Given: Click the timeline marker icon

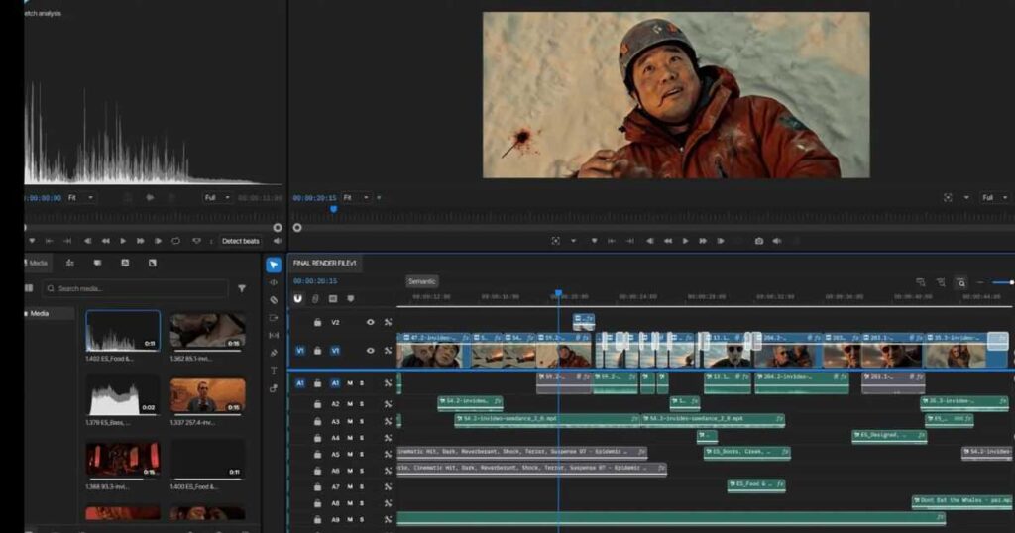Looking at the screenshot, I should click(x=350, y=298).
